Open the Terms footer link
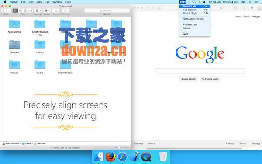 click(242, 143)
